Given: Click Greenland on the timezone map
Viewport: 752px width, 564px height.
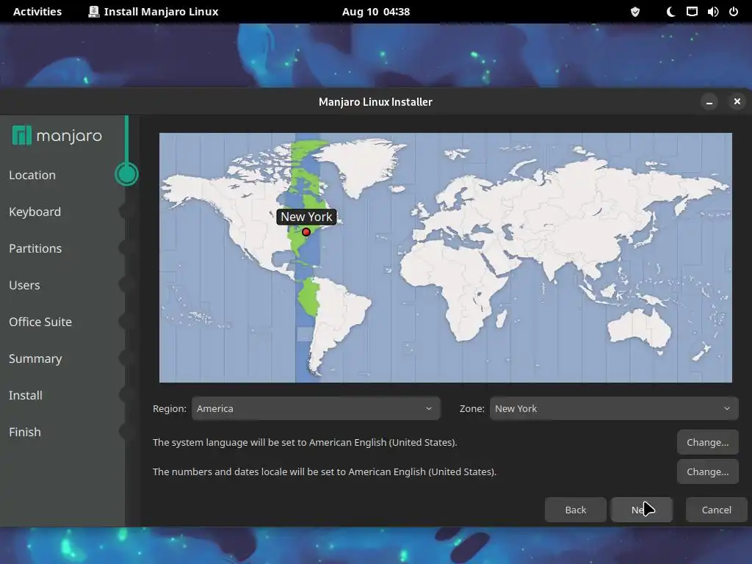Looking at the screenshot, I should [362, 165].
